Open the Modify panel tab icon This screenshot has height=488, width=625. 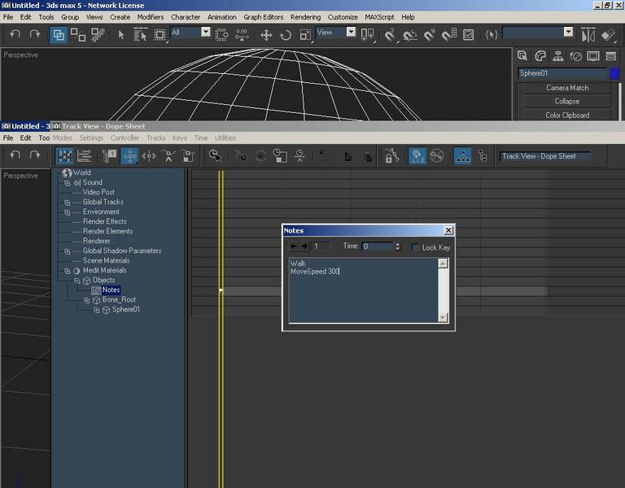click(x=540, y=56)
